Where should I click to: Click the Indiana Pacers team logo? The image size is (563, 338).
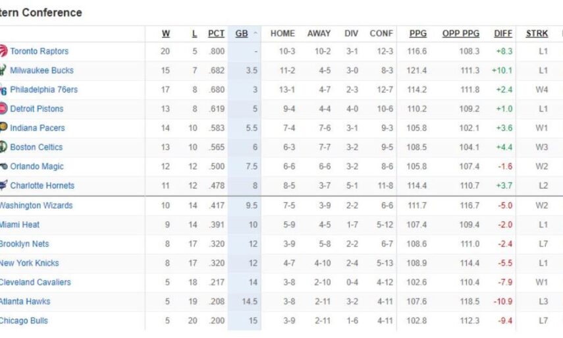point(3,128)
